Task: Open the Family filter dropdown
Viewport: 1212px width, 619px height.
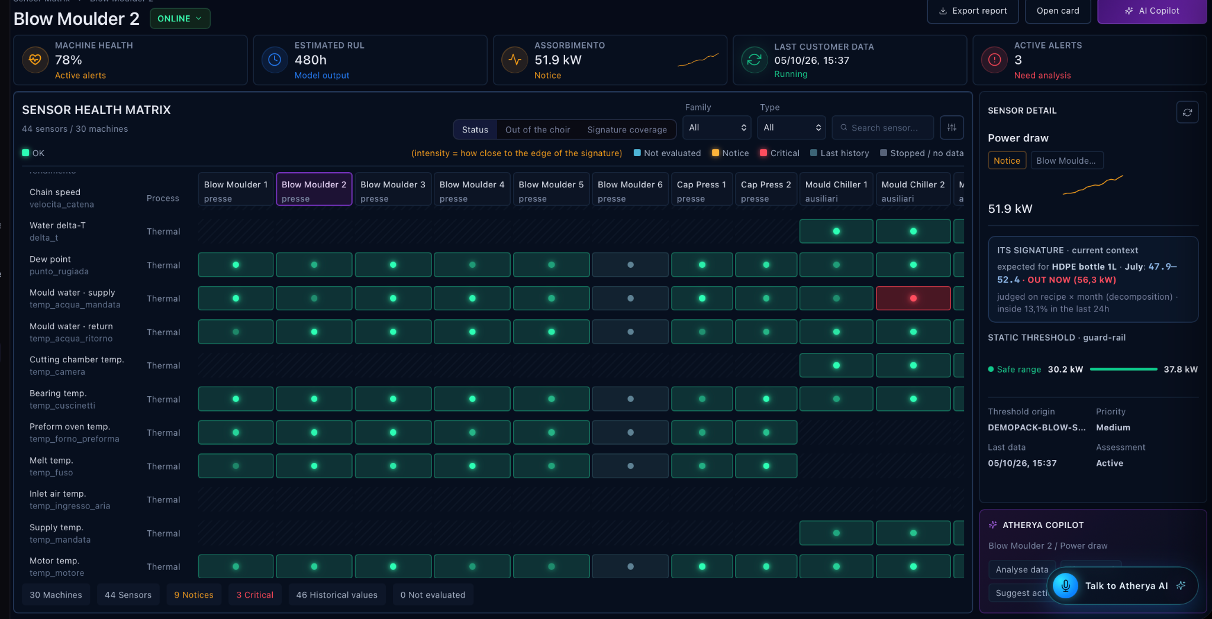Action: (x=717, y=128)
